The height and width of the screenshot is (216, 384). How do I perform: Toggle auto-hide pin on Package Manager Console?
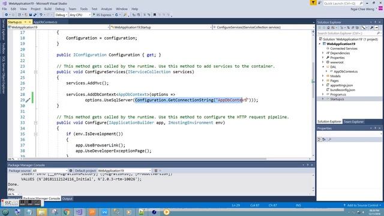[x=308, y=165]
